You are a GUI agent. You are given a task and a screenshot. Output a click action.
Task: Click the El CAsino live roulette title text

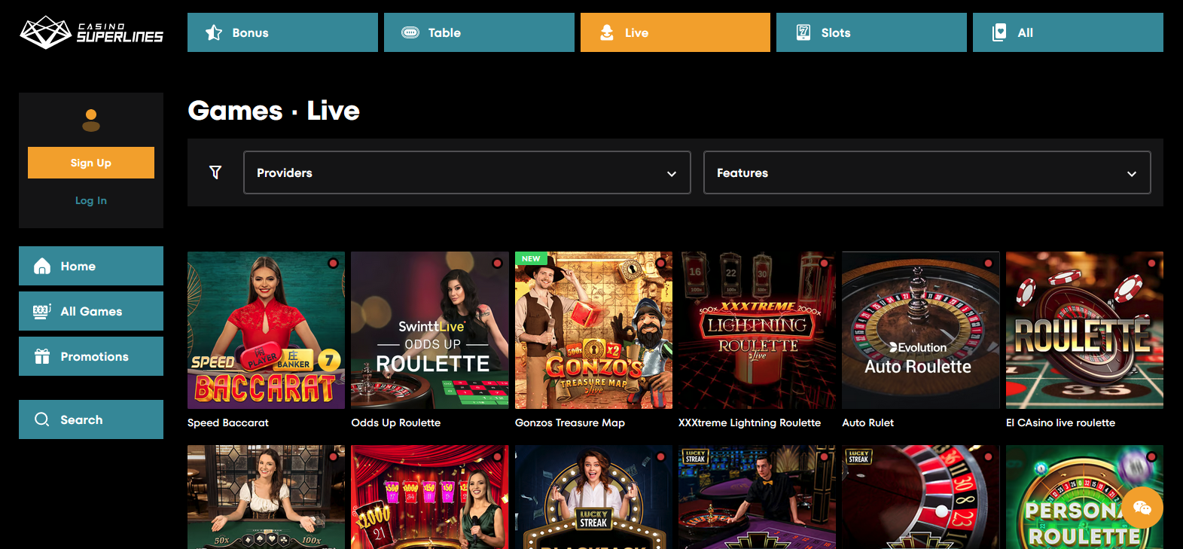[x=1061, y=422]
